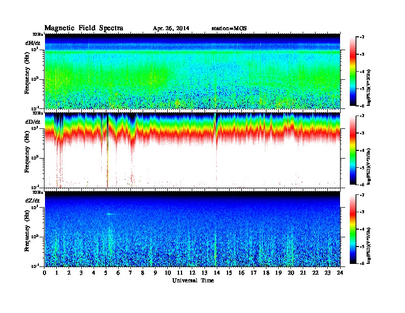This screenshot has height=313, width=405.
Task: Click hour "16" on the Universal Time axis
Action: (x=241, y=273)
